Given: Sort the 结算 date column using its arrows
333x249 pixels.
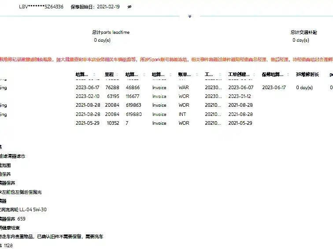Looking at the screenshot, I should [x=94, y=75].
